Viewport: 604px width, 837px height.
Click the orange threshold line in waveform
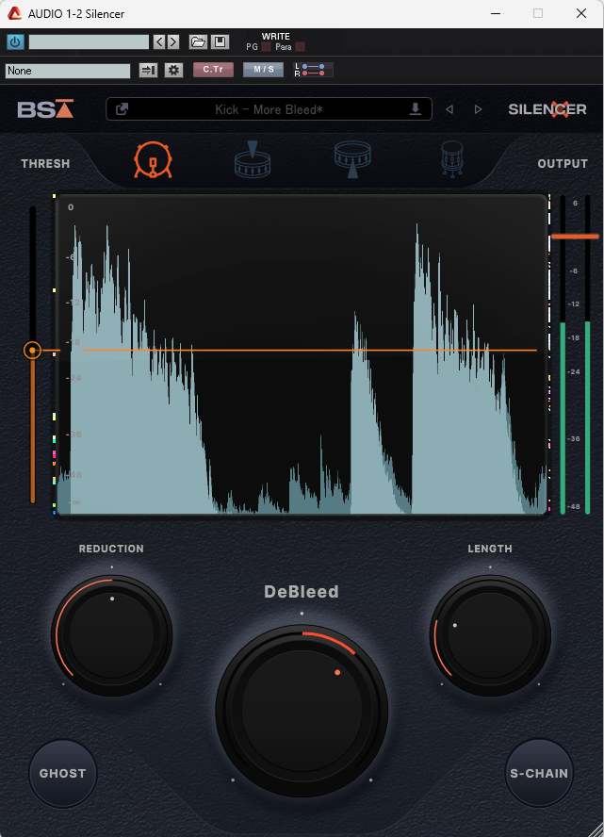click(x=309, y=351)
